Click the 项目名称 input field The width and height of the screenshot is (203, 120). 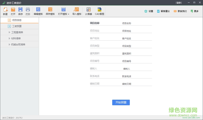[127, 23]
